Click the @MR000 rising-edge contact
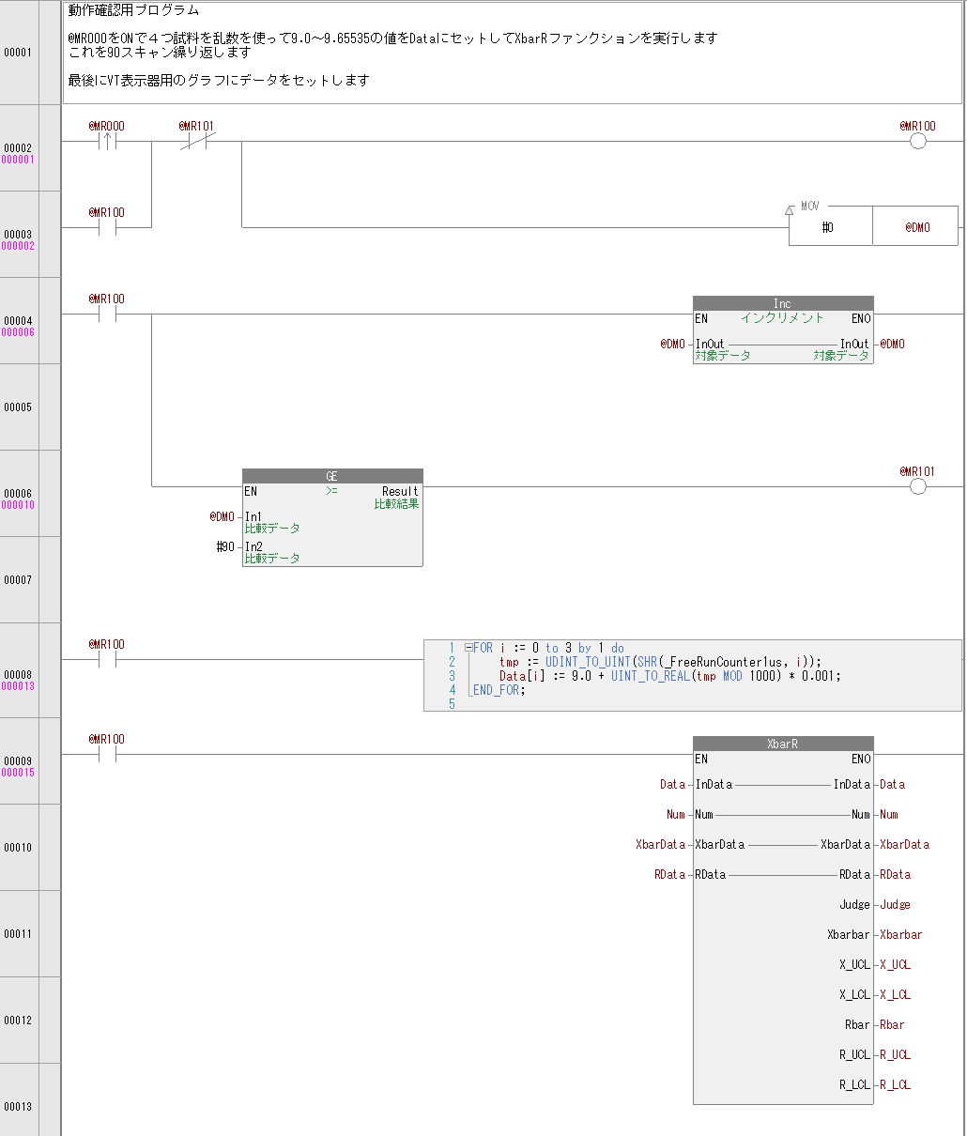 pos(107,142)
